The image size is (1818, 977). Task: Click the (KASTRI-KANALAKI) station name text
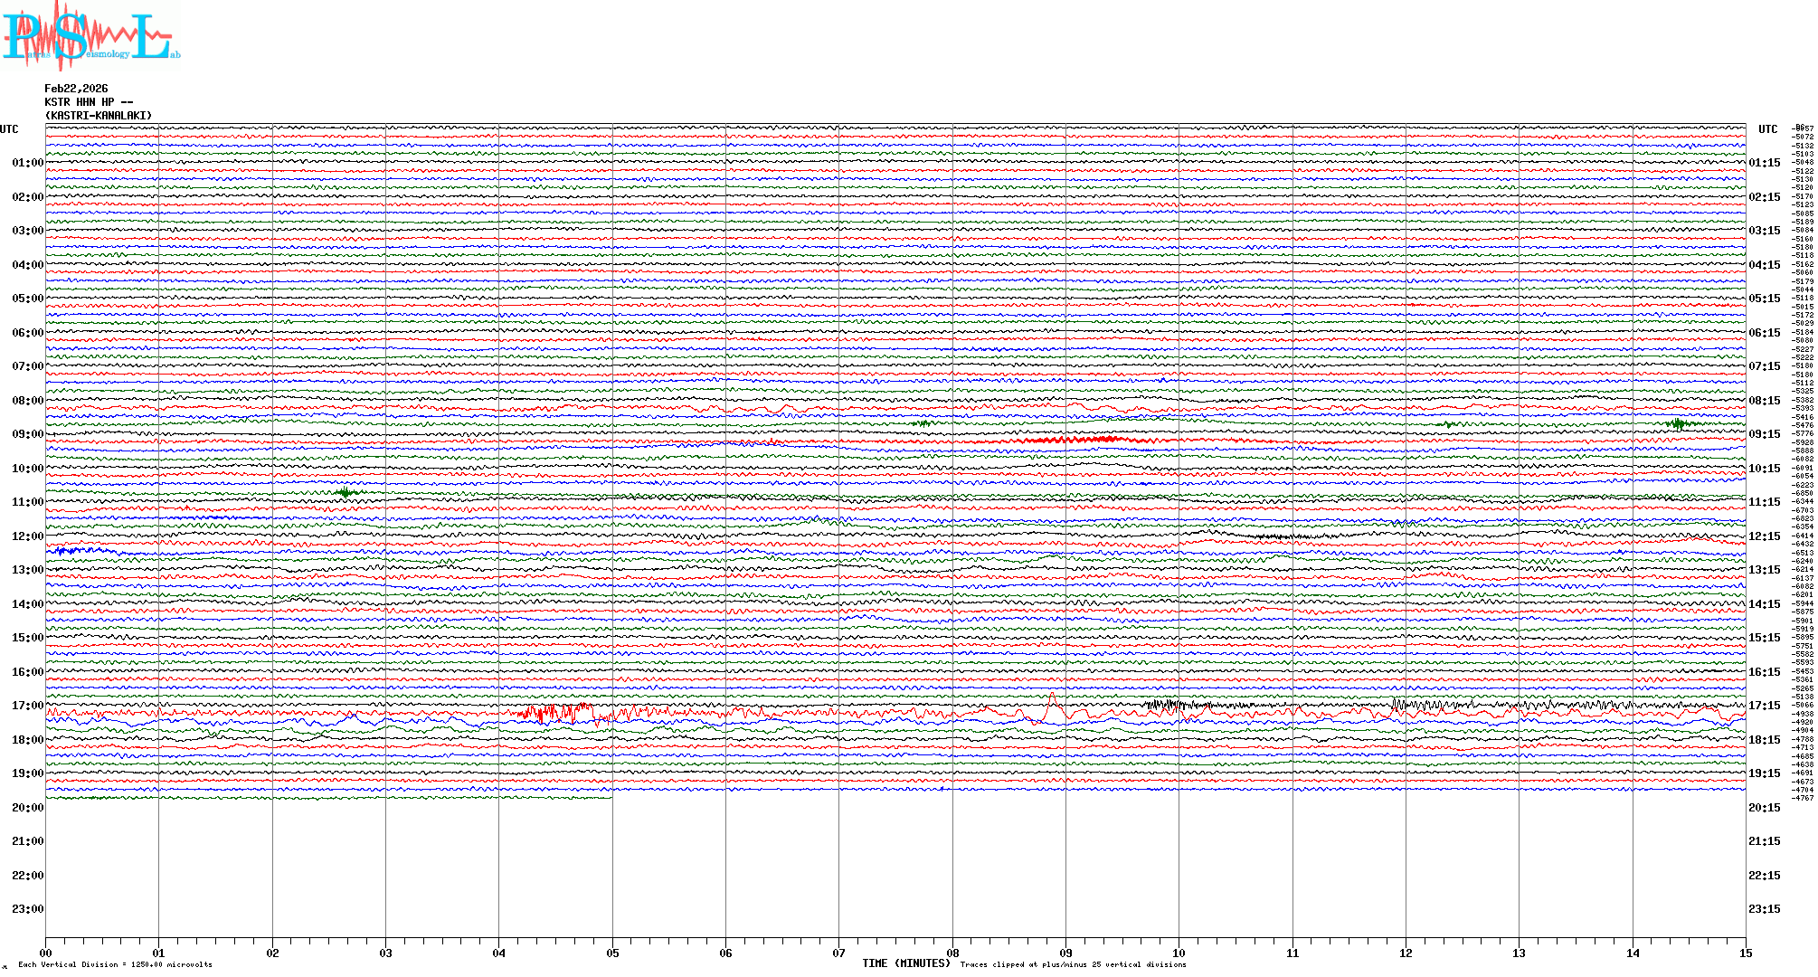click(x=99, y=116)
